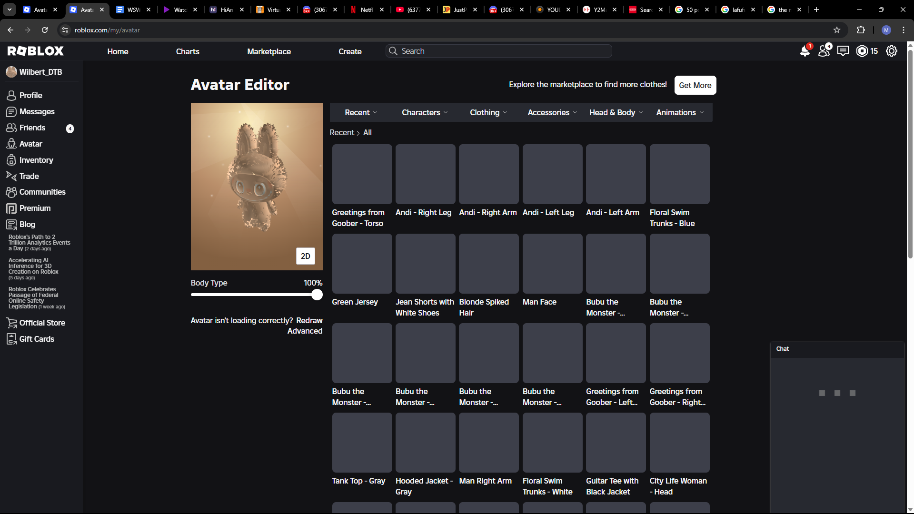Open the Marketplace menu item
This screenshot has height=514, width=914.
point(269,51)
